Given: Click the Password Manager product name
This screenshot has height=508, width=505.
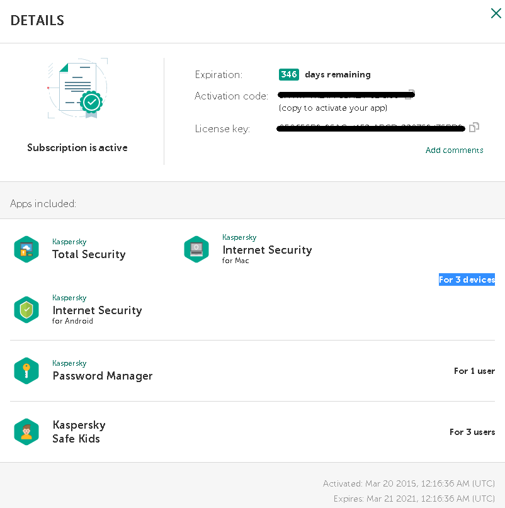Looking at the screenshot, I should (x=103, y=376).
